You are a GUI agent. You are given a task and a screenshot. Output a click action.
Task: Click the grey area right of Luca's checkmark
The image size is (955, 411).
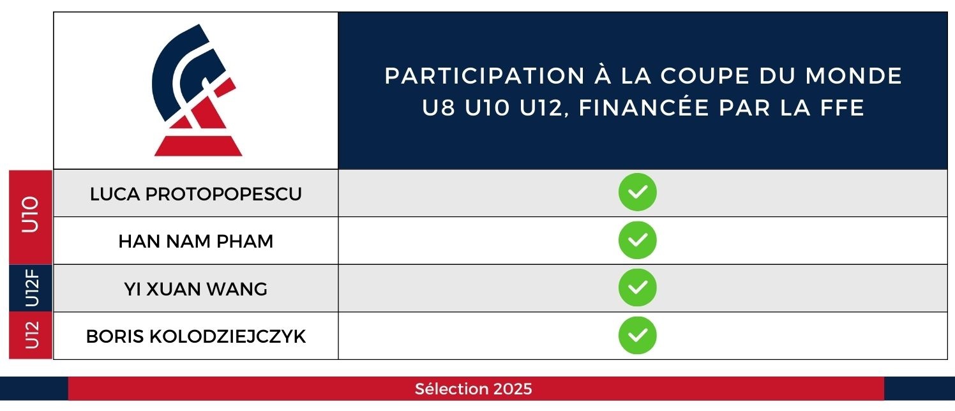798,193
